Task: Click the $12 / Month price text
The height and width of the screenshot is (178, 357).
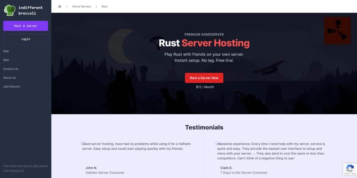Action: (x=205, y=87)
